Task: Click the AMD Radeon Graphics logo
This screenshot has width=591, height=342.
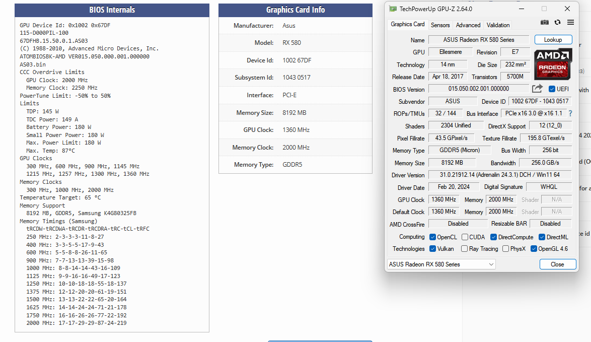Action: (553, 64)
